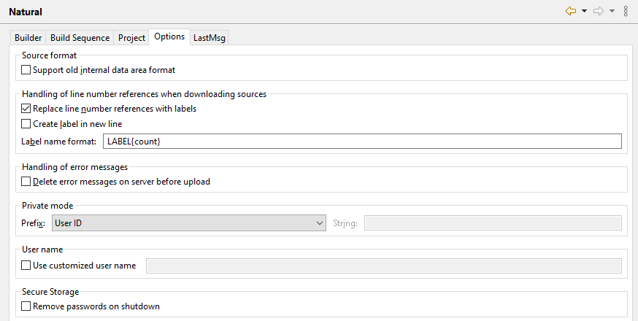Open the three-dot view menu icon
The image size is (638, 321).
click(x=626, y=11)
